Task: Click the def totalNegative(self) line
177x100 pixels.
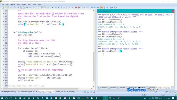Action: pyautogui.click(x=27, y=32)
